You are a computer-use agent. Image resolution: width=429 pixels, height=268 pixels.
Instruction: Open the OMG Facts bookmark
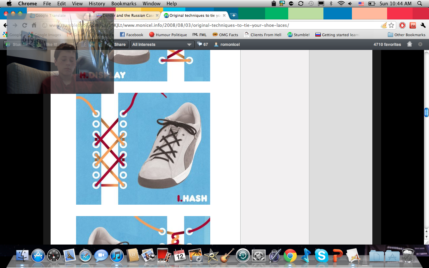[225, 35]
